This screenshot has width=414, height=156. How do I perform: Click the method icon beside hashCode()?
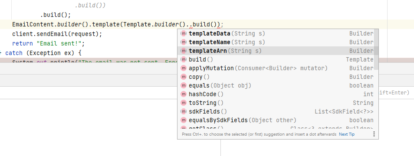tap(183, 94)
